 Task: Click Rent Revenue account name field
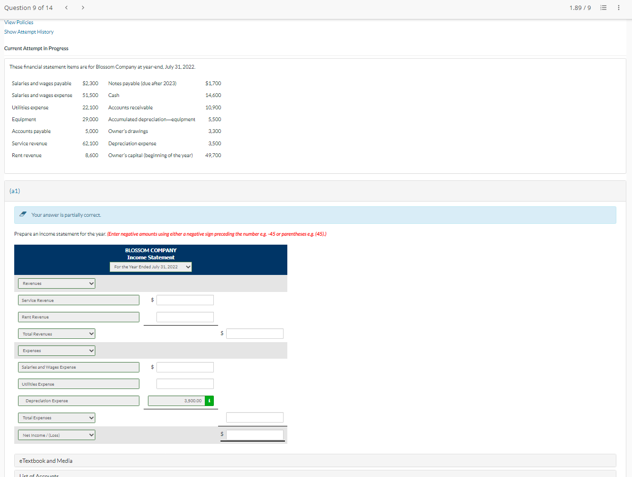point(79,317)
